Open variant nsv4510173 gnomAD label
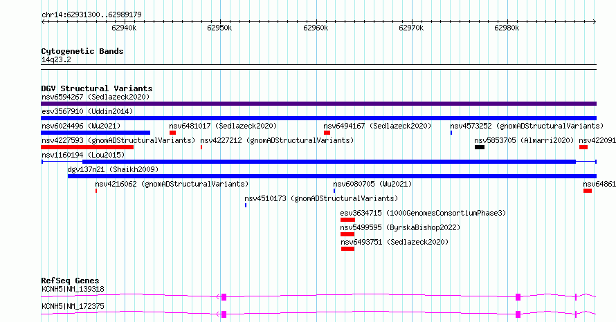Screen dimensions: 616x322 tap(321, 198)
